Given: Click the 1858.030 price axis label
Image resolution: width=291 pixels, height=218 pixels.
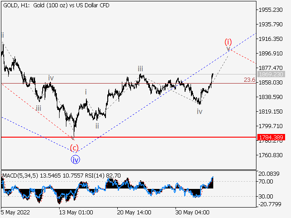Looking at the screenshot, I should (x=271, y=83).
